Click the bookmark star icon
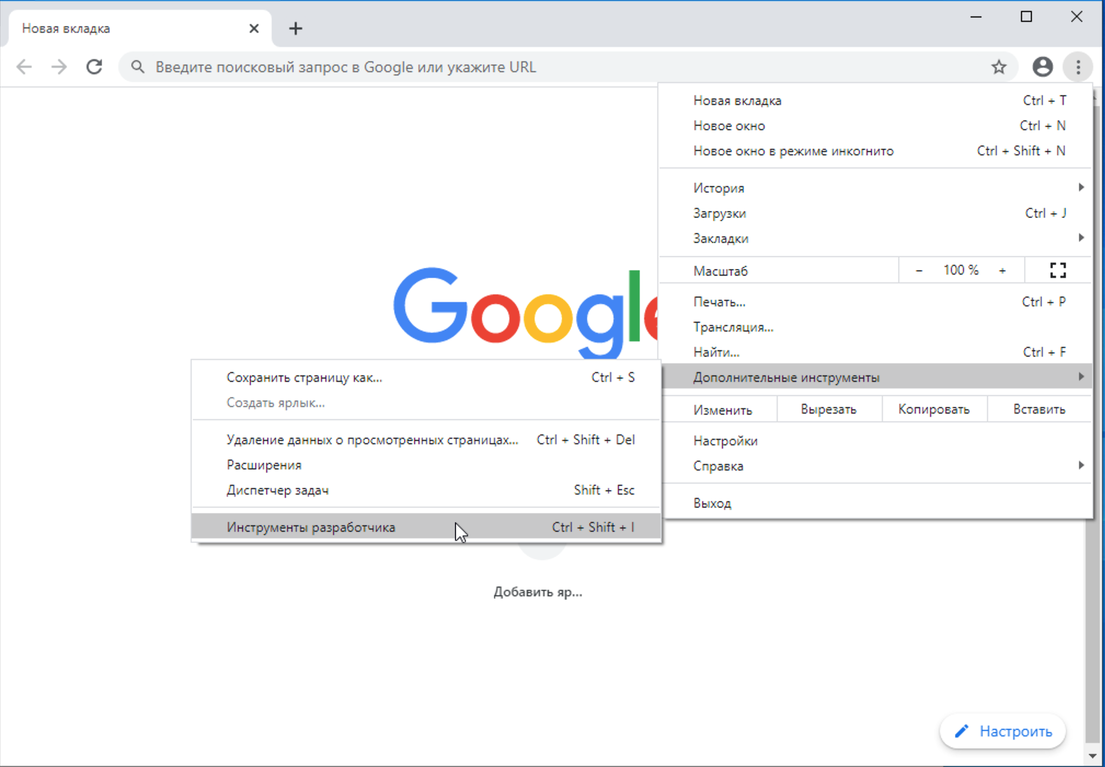The image size is (1105, 767). (999, 67)
